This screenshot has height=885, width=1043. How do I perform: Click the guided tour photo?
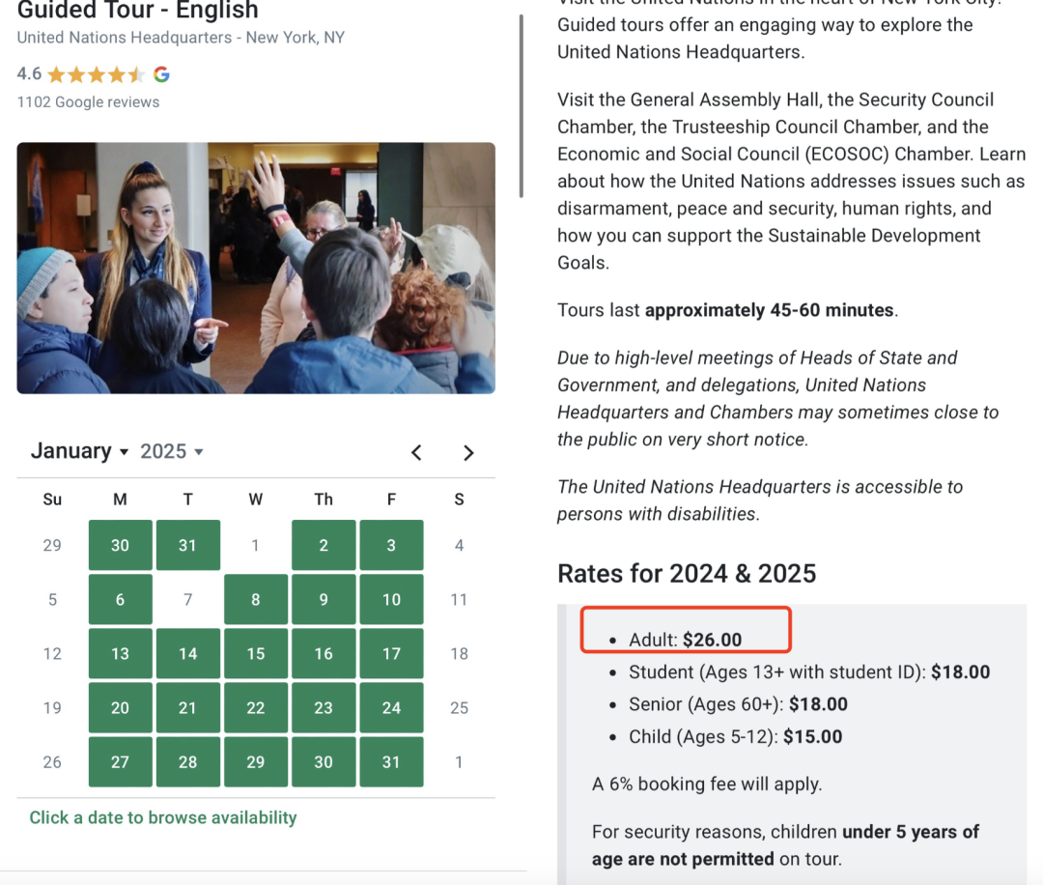coord(256,268)
